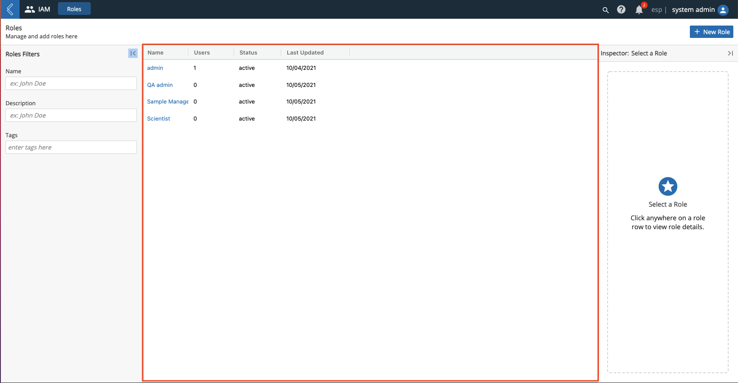The width and height of the screenshot is (738, 383).
Task: Click the active status in Scientist row
Action: click(x=247, y=118)
